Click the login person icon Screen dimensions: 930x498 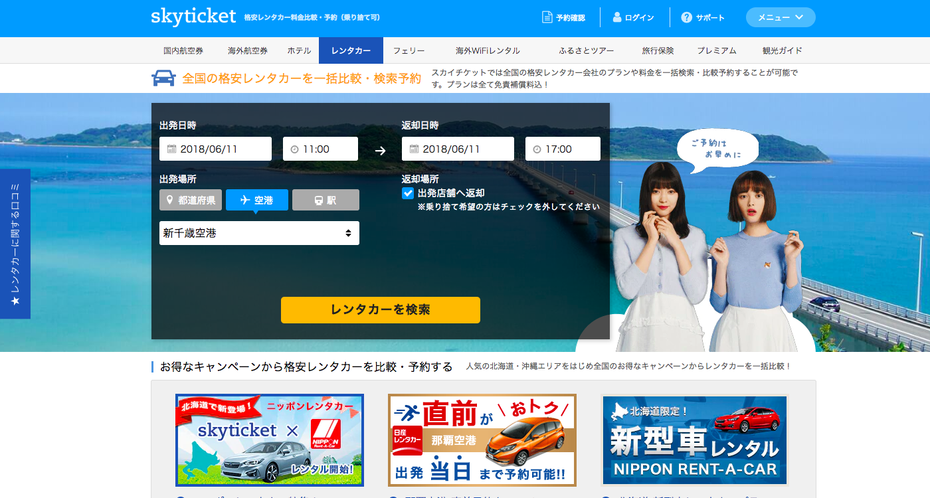tap(617, 17)
